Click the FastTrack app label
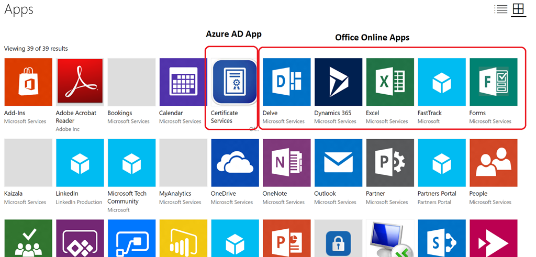The image size is (536, 257). point(429,113)
